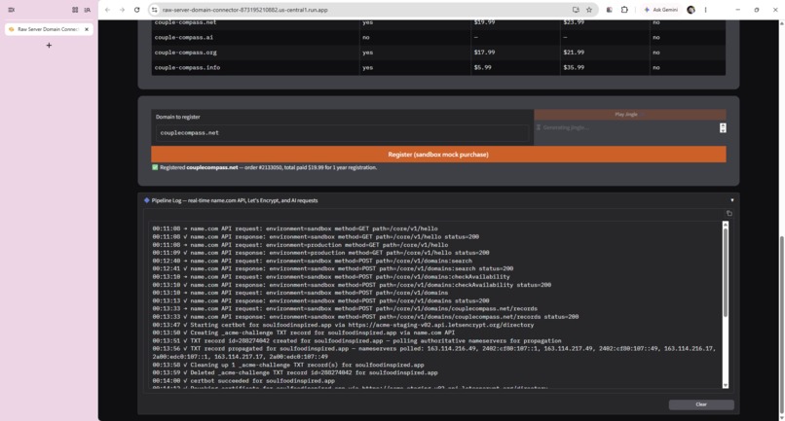
Task: Close the Raw Server Domain Connector tab
Action: pos(87,29)
